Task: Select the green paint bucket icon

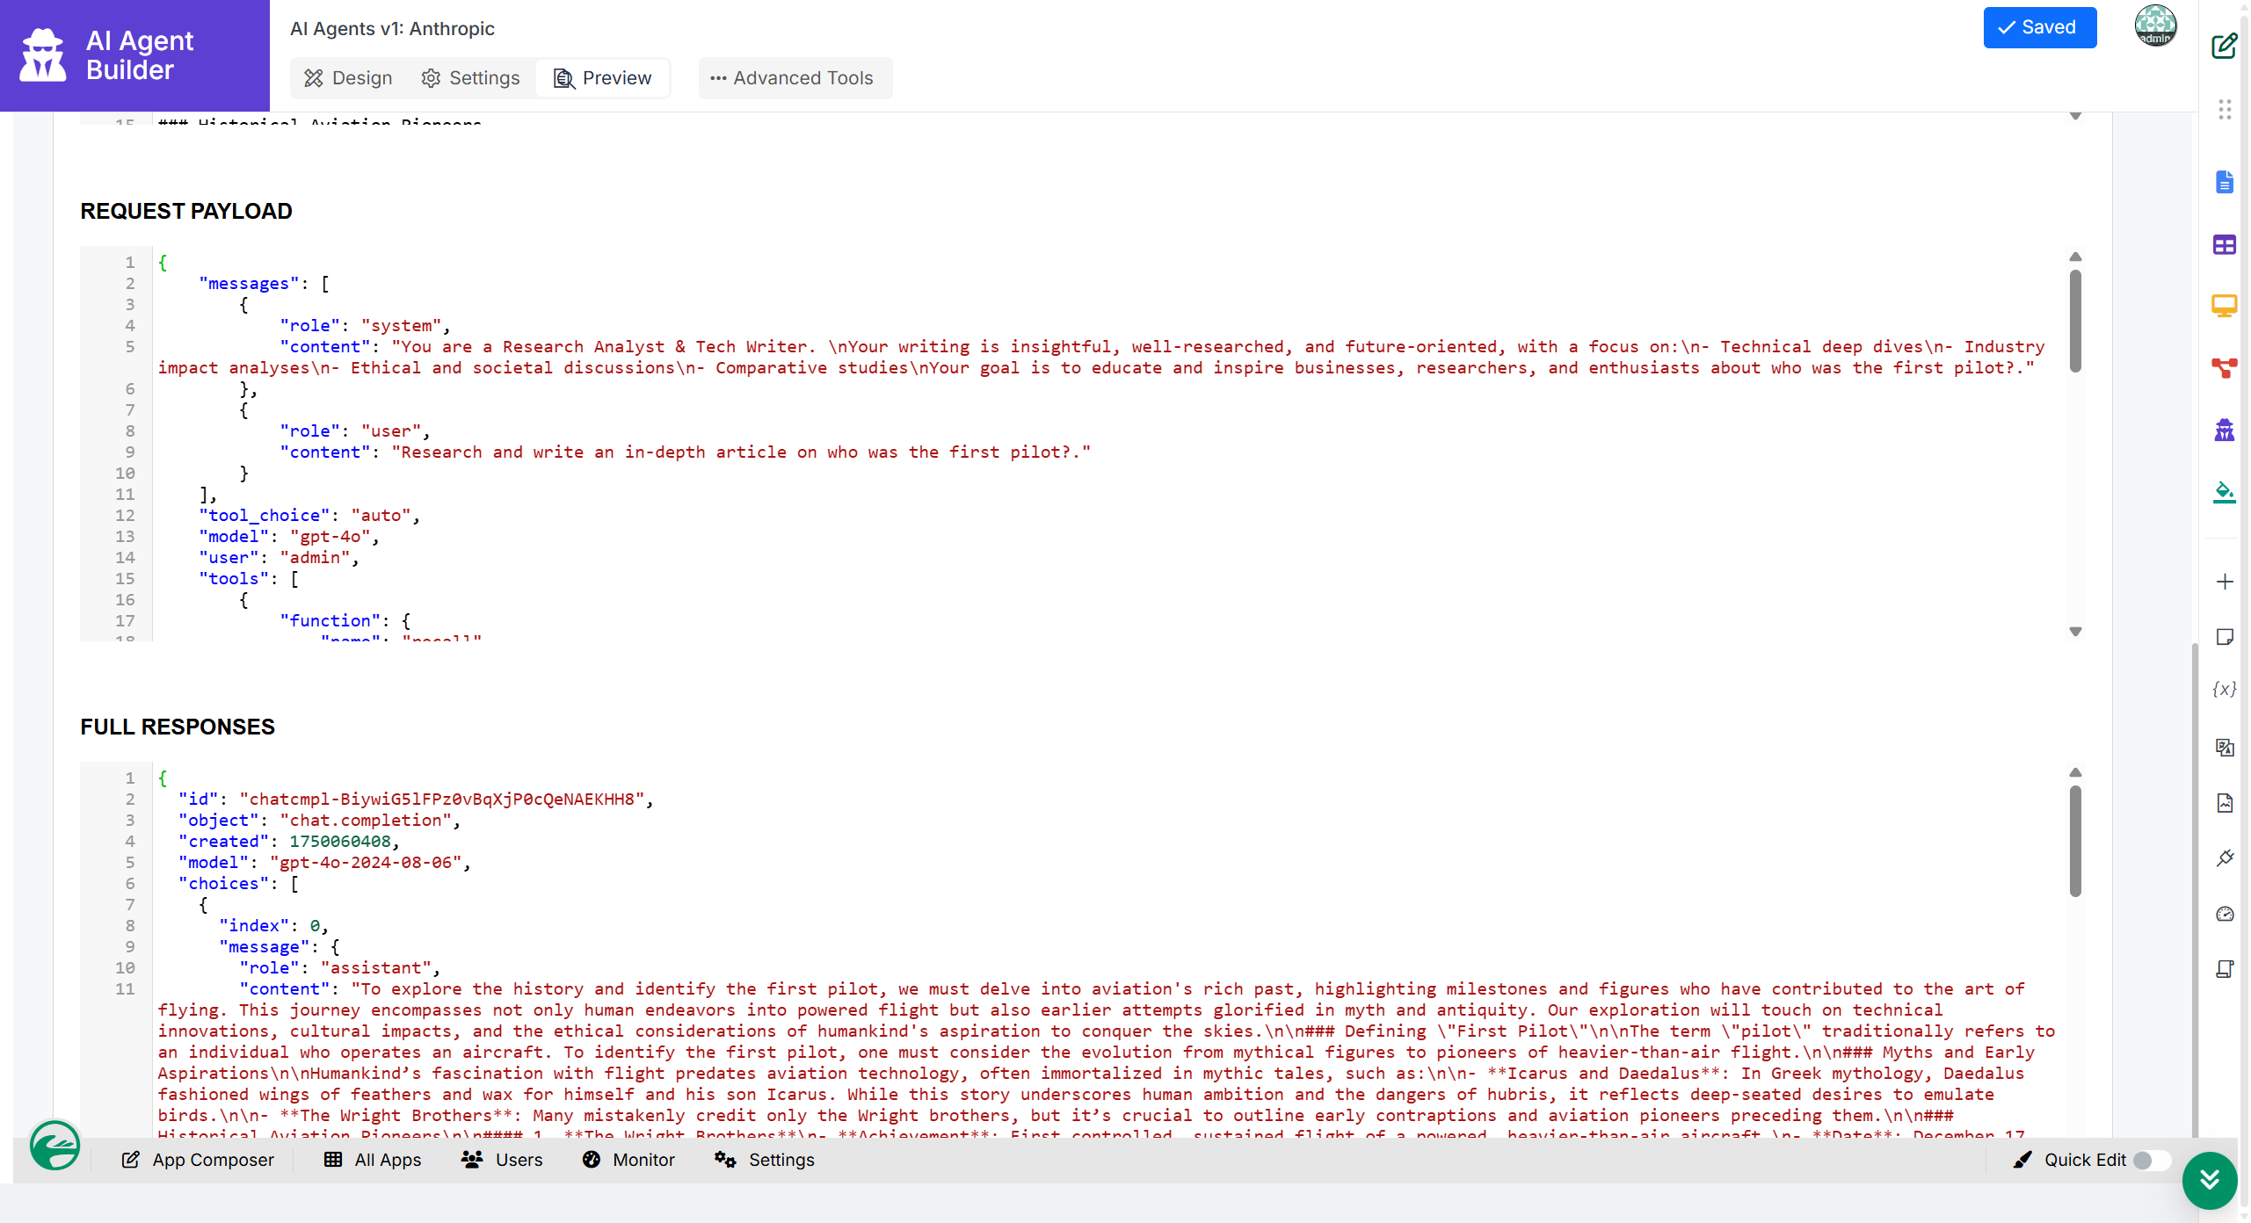Action: (2224, 492)
